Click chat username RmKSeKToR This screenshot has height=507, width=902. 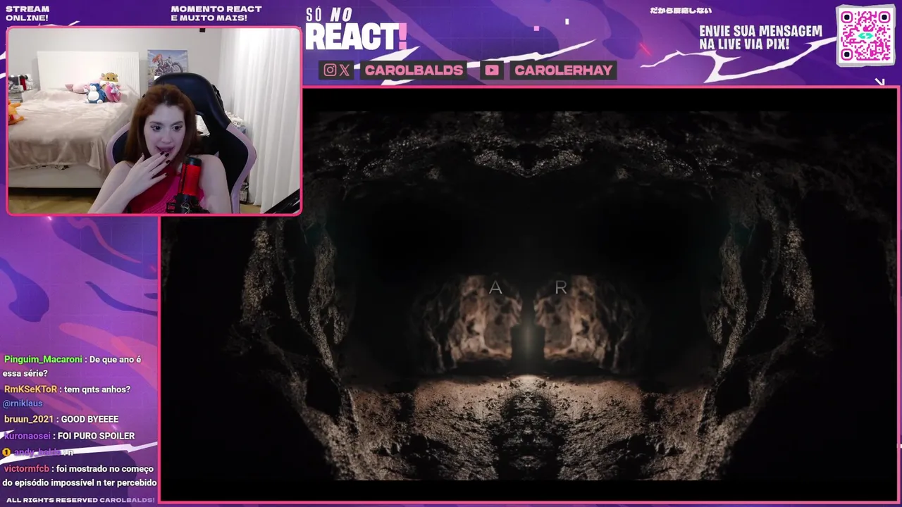(30, 389)
